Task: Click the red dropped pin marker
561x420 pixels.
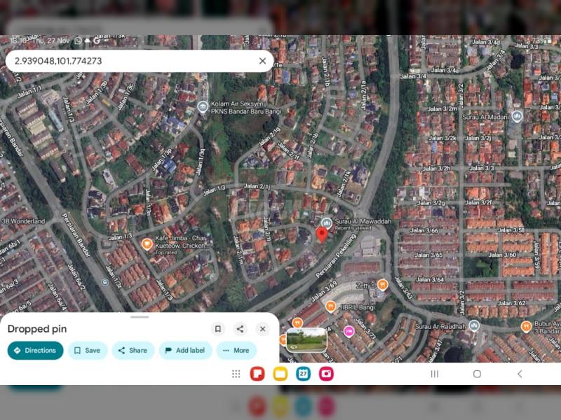Action: pos(322,234)
